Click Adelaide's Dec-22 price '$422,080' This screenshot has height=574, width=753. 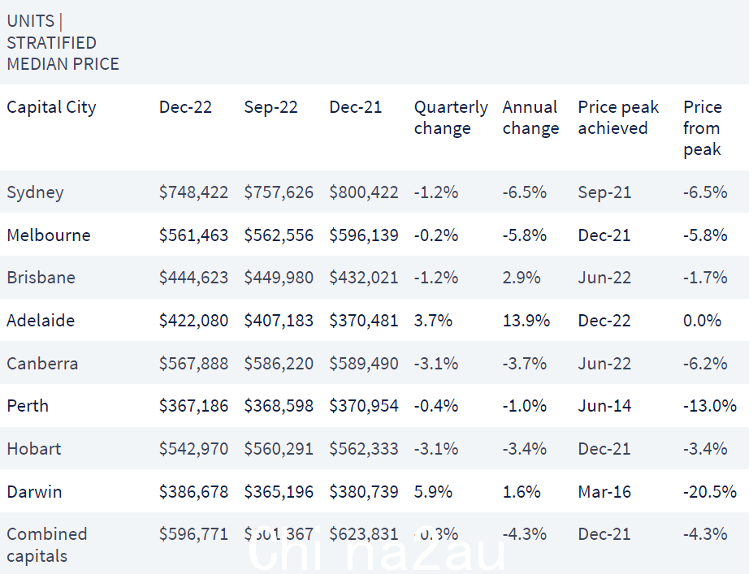click(x=193, y=320)
